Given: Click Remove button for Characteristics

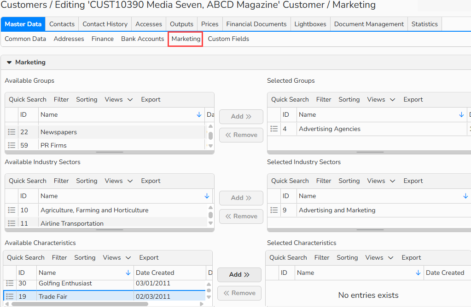Looking at the screenshot, I should [x=239, y=293].
